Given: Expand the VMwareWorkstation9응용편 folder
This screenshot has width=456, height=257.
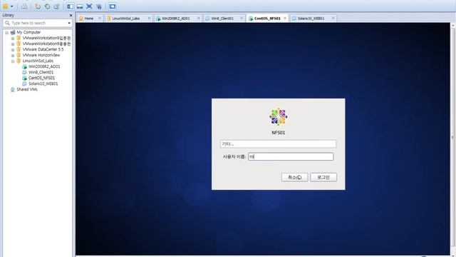Looking at the screenshot, I should point(13,44).
